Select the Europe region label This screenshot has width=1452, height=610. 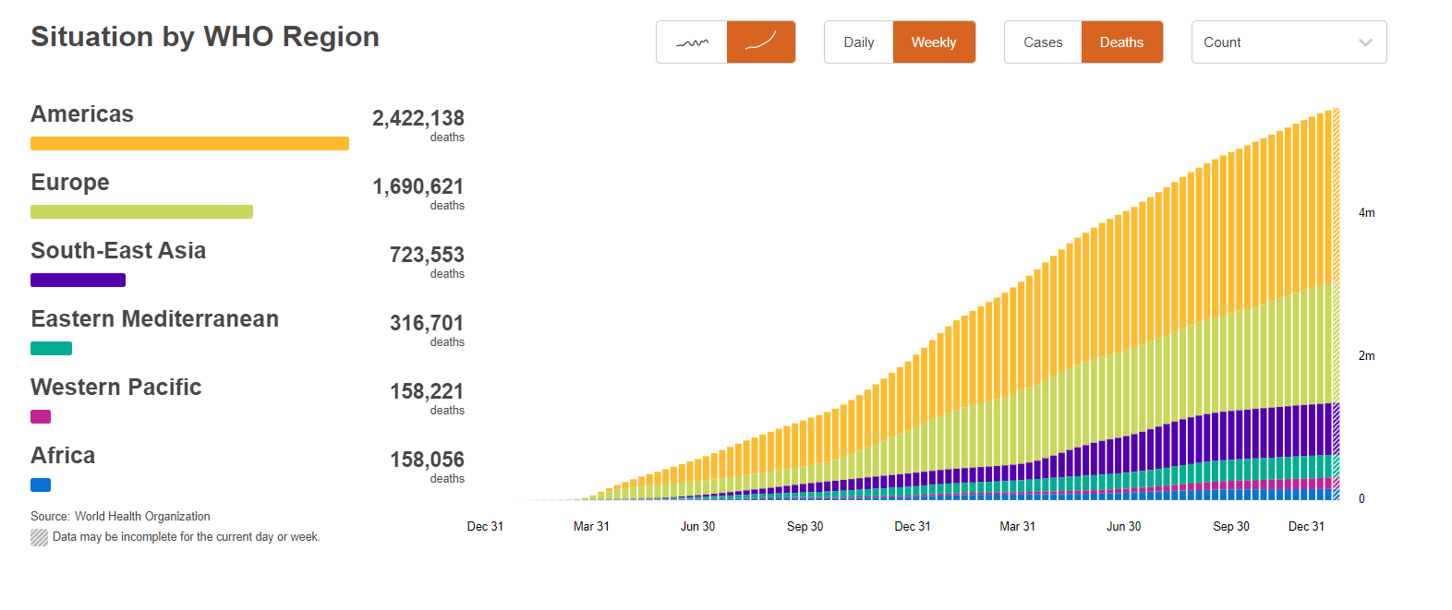click(x=70, y=183)
